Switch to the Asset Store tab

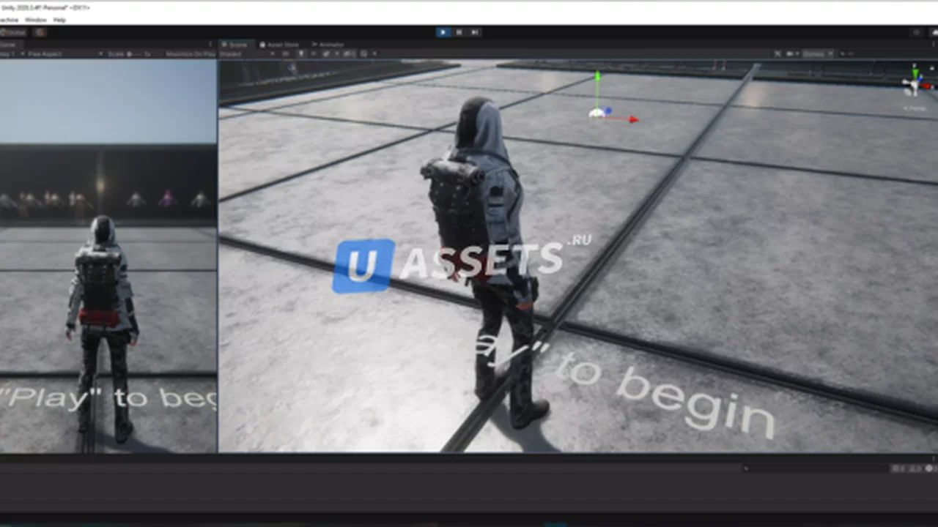[280, 45]
